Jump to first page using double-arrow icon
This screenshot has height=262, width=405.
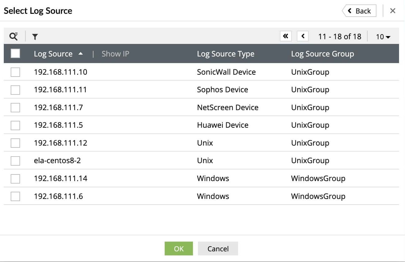pos(285,36)
